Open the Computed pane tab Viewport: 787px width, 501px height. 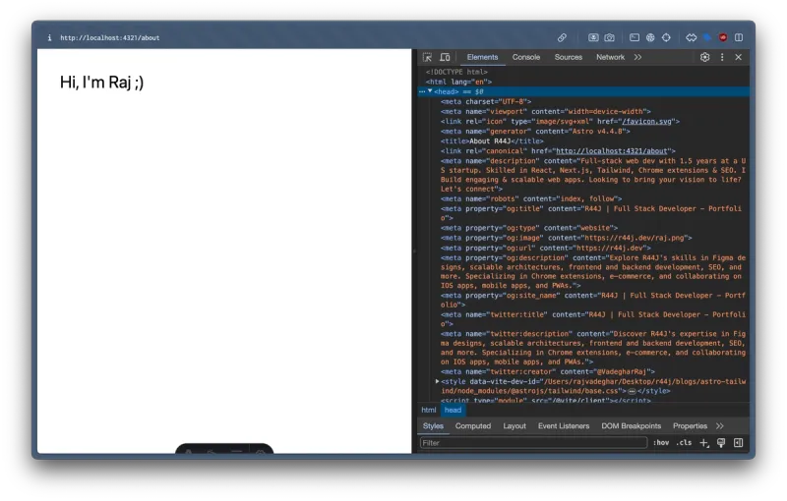pos(473,426)
